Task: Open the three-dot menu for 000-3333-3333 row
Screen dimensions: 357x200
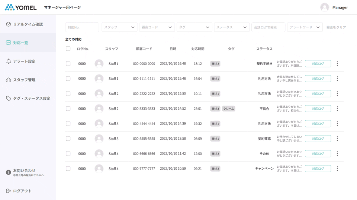Action: 337,109
